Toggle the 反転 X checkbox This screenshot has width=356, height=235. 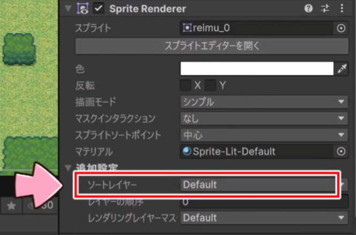point(185,85)
